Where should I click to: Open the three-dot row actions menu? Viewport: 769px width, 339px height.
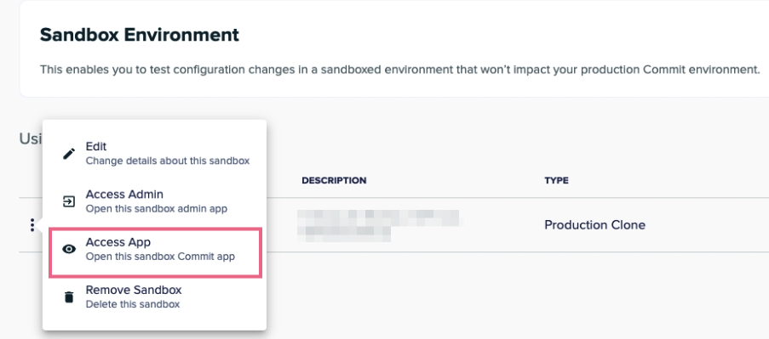click(x=32, y=225)
